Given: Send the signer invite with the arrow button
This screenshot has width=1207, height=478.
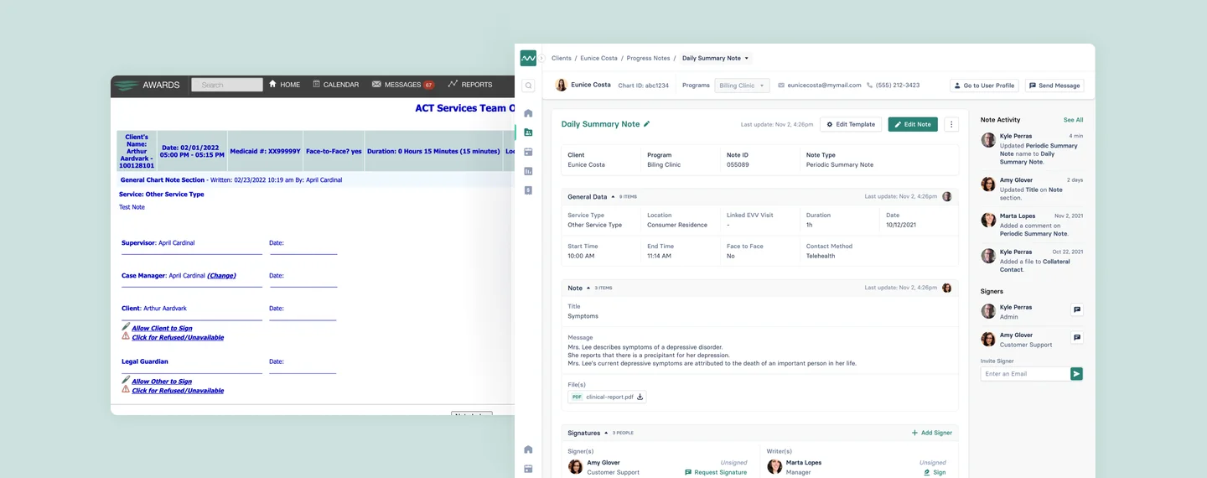Looking at the screenshot, I should click(1076, 374).
